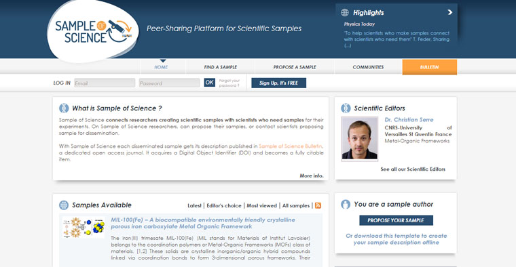Click 'See all our Scientific Editors'
Viewport: 516px width, 267px height.
(413, 169)
